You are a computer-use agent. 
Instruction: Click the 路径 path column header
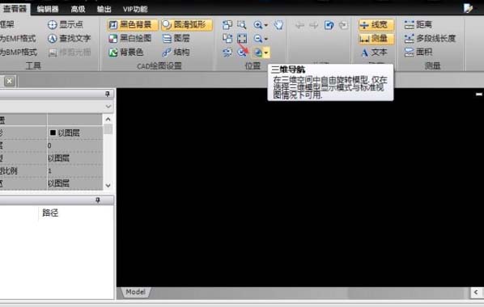point(50,212)
